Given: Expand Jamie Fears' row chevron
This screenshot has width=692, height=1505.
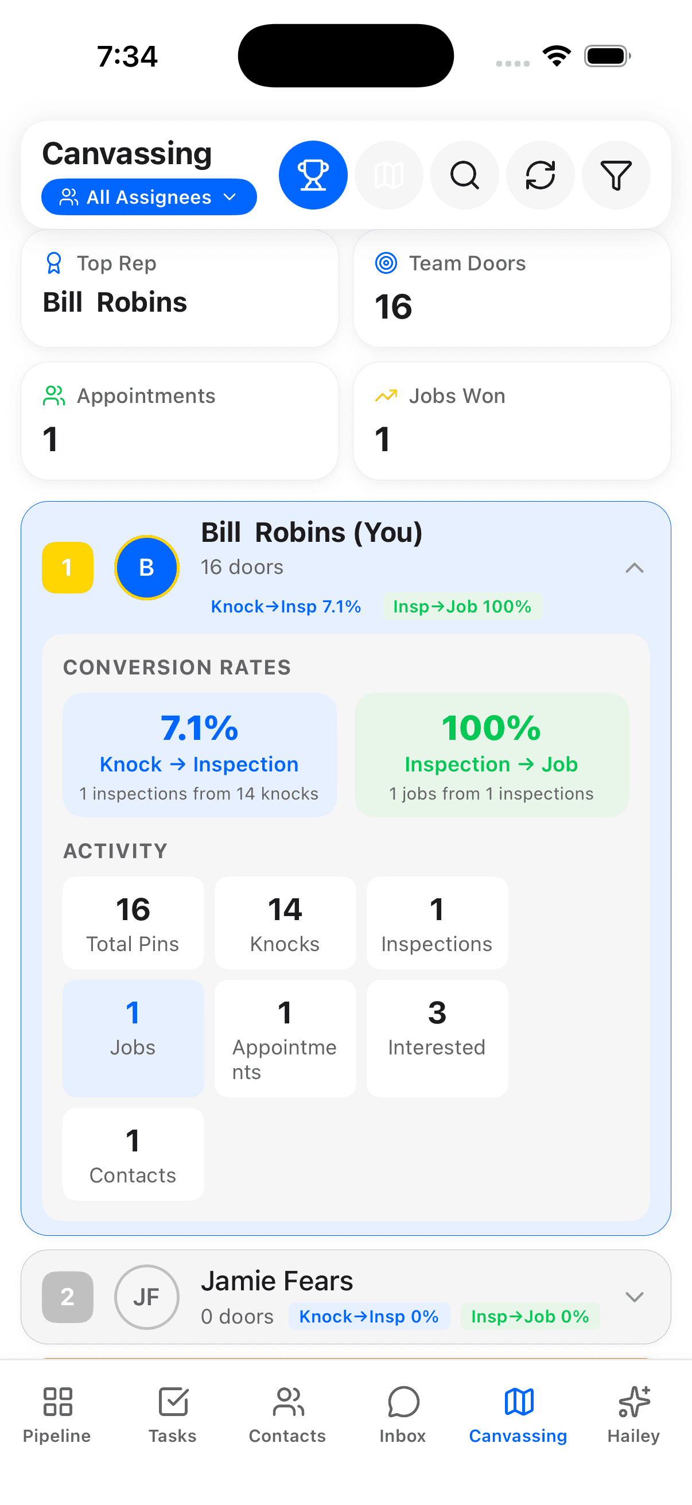Looking at the screenshot, I should [634, 1297].
